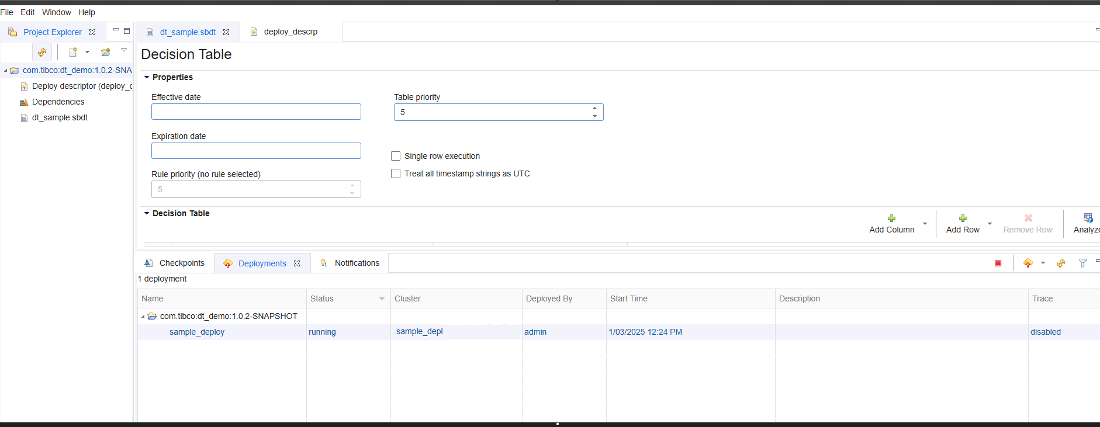Open the sample_deploy deployment link
Image resolution: width=1100 pixels, height=427 pixels.
pyautogui.click(x=197, y=332)
